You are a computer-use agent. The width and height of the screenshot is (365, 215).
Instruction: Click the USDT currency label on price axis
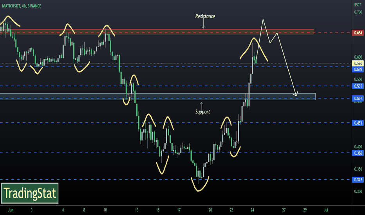(x=358, y=5)
